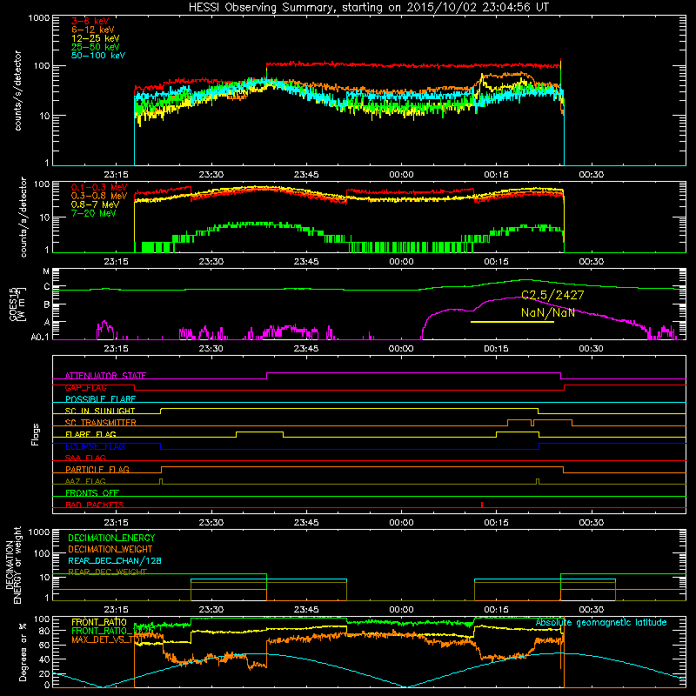The image size is (696, 696).
Task: Click the GAP_FLAG label
Action: [x=85, y=387]
